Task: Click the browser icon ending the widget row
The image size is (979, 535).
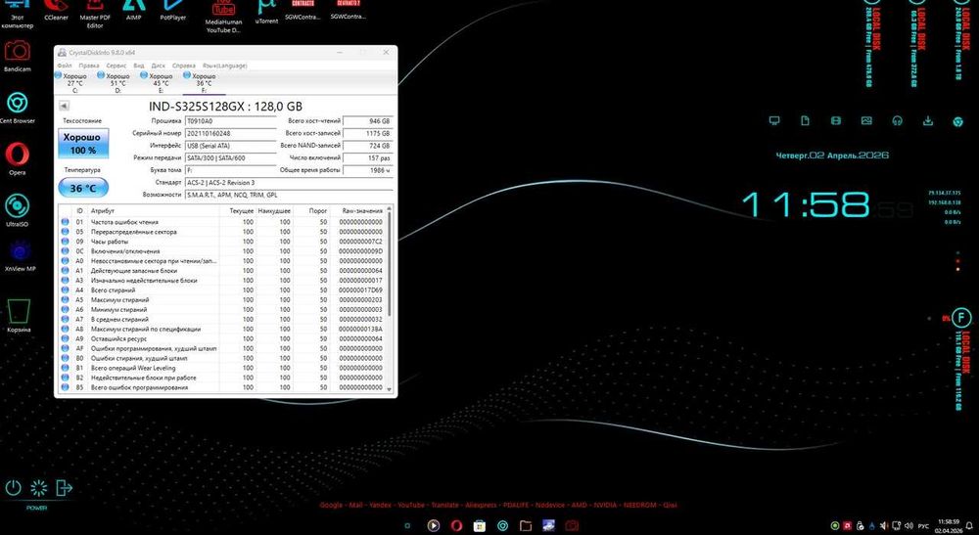Action: coord(957,121)
